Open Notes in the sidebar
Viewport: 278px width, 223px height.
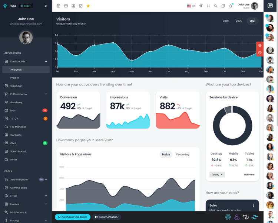[26, 159]
